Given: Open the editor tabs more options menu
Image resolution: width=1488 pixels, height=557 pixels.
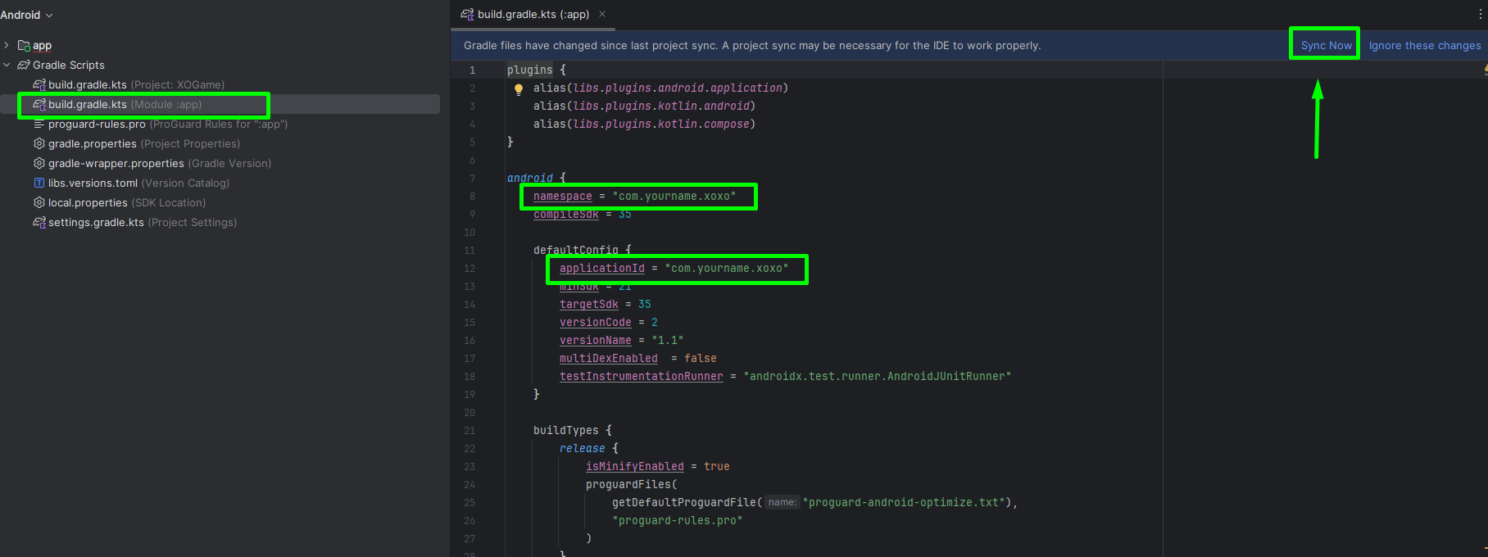Looking at the screenshot, I should (1479, 14).
